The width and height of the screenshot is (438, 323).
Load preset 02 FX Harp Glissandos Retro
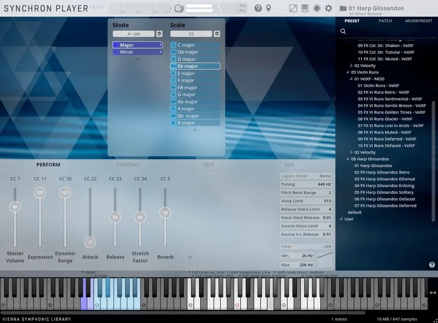(382, 172)
